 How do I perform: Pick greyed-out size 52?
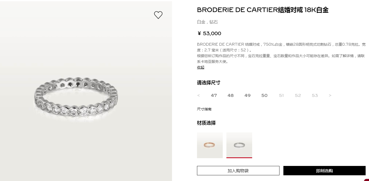coord(298,95)
